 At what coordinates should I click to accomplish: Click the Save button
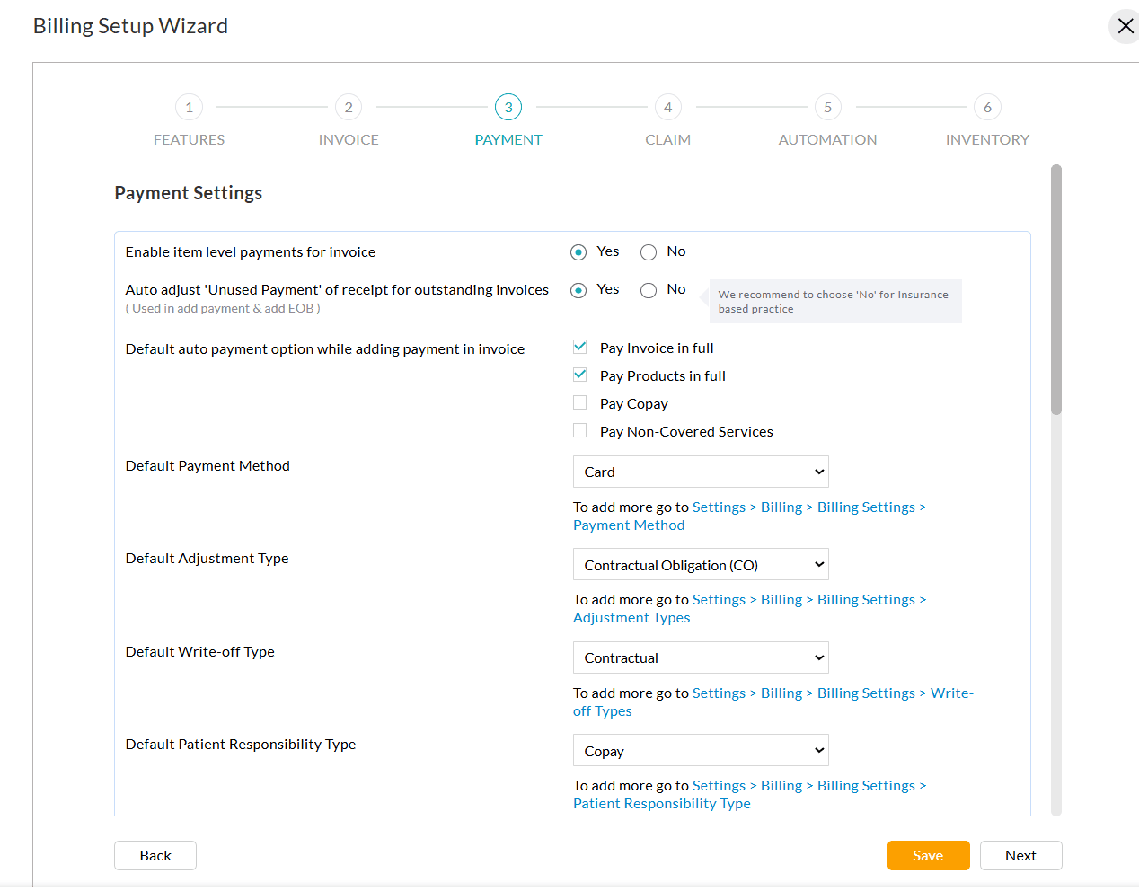[x=928, y=855]
